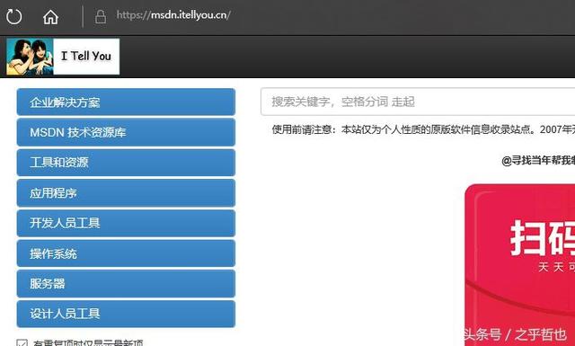Image resolution: width=575 pixels, height=346 pixels.
Task: Toggle the 有重复项时仅显示最新项 checkbox
Action: (22, 343)
